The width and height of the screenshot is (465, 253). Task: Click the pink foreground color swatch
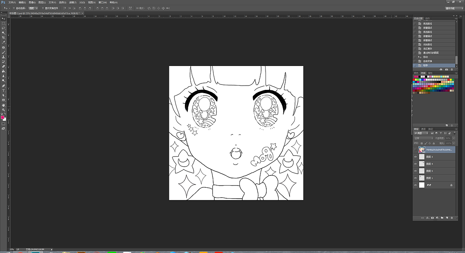click(3, 117)
